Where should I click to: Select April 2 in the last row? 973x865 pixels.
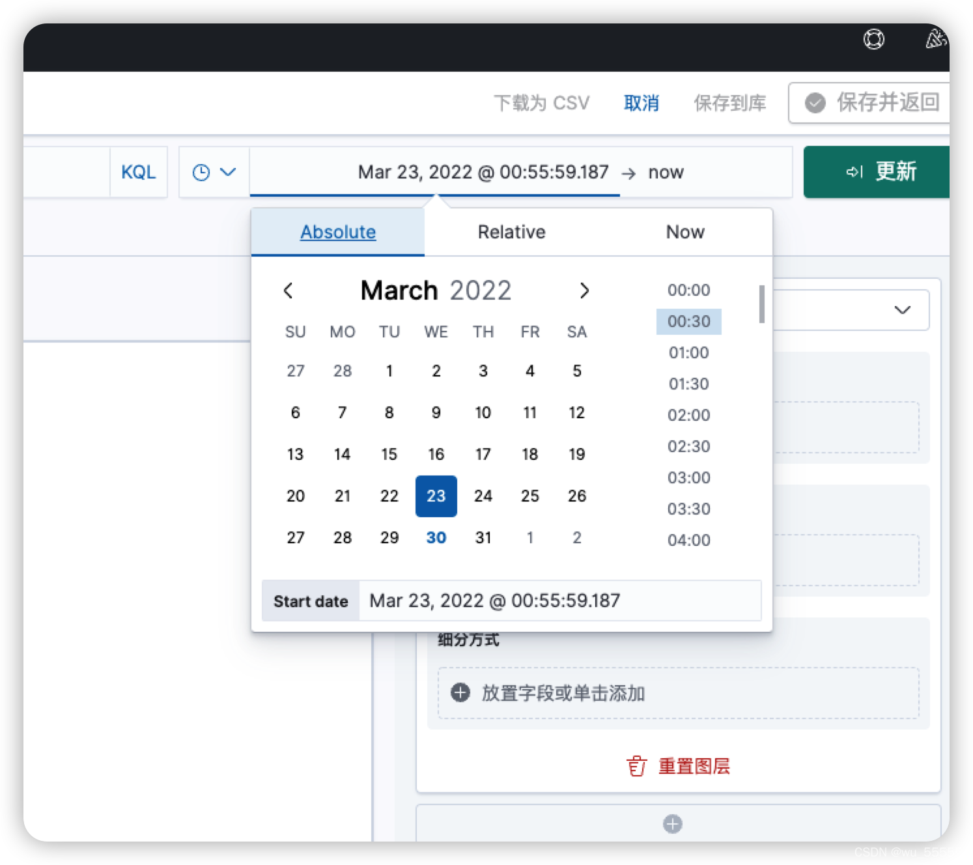click(577, 538)
